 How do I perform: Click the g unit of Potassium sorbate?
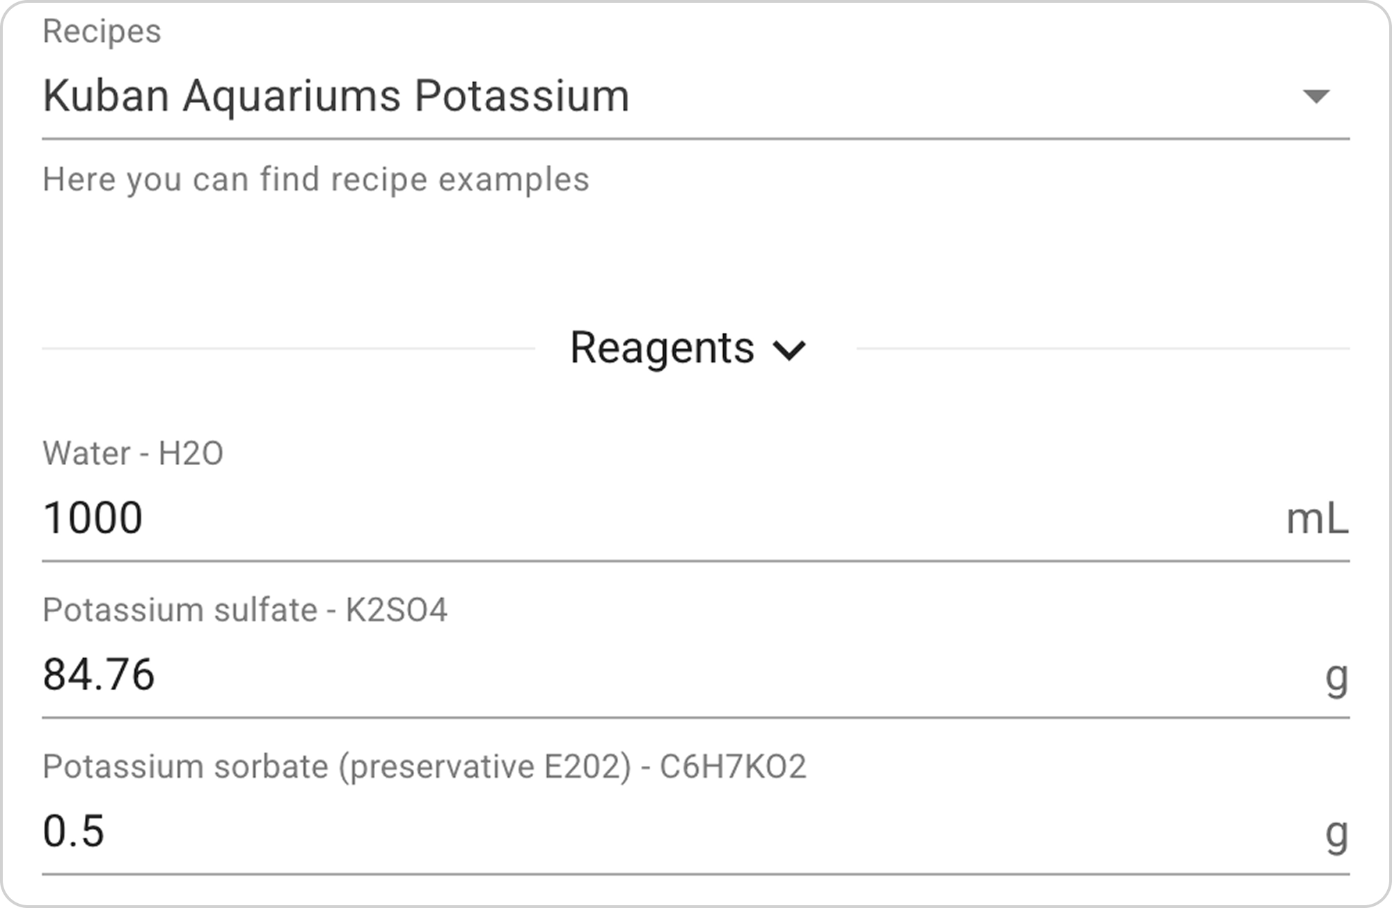pyautogui.click(x=1336, y=833)
